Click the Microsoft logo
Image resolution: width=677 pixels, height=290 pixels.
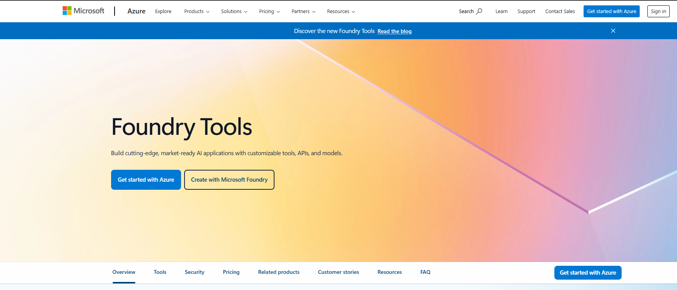tap(83, 11)
